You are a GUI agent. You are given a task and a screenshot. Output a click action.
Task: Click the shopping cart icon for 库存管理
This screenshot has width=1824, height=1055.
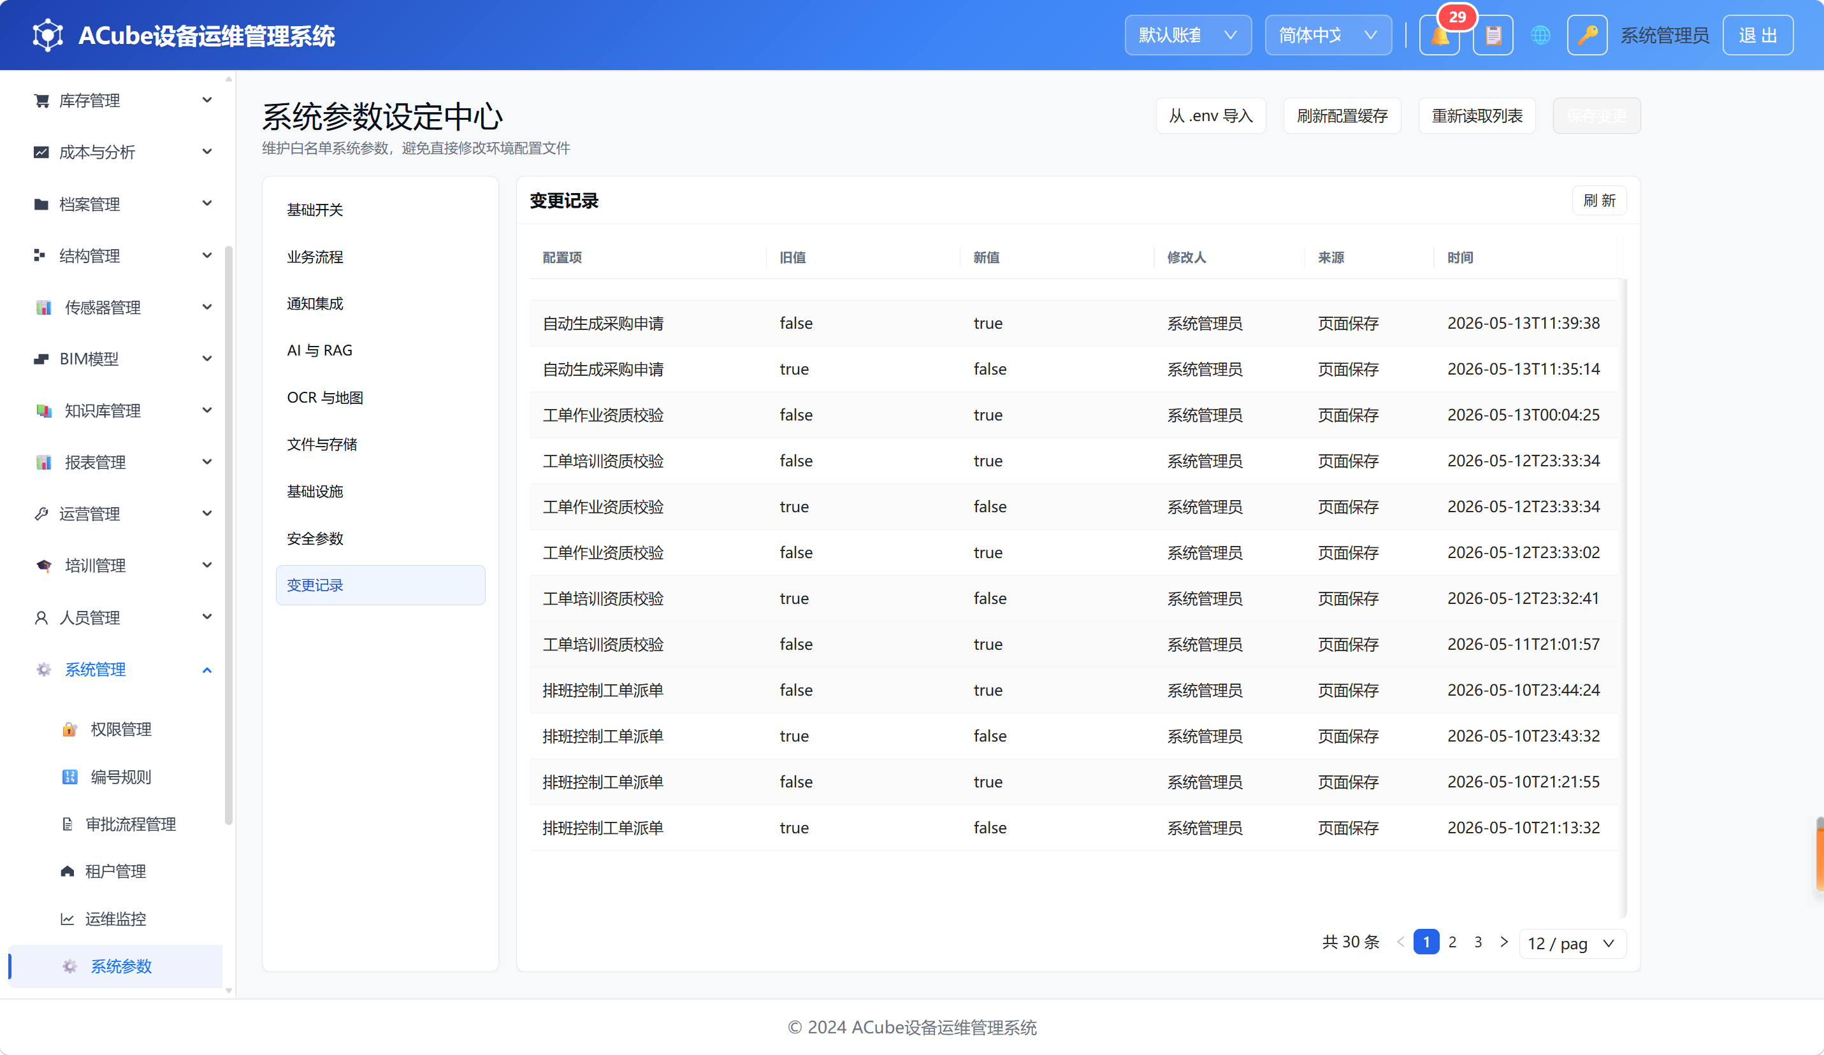tap(41, 101)
